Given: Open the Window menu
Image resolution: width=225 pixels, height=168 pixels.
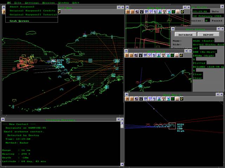Looking at the screenshot, I should click(x=64, y=3).
